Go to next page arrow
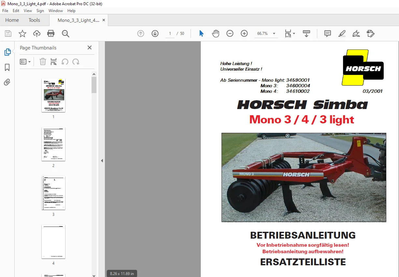Screen dimensions: 399x277 (x=155, y=34)
